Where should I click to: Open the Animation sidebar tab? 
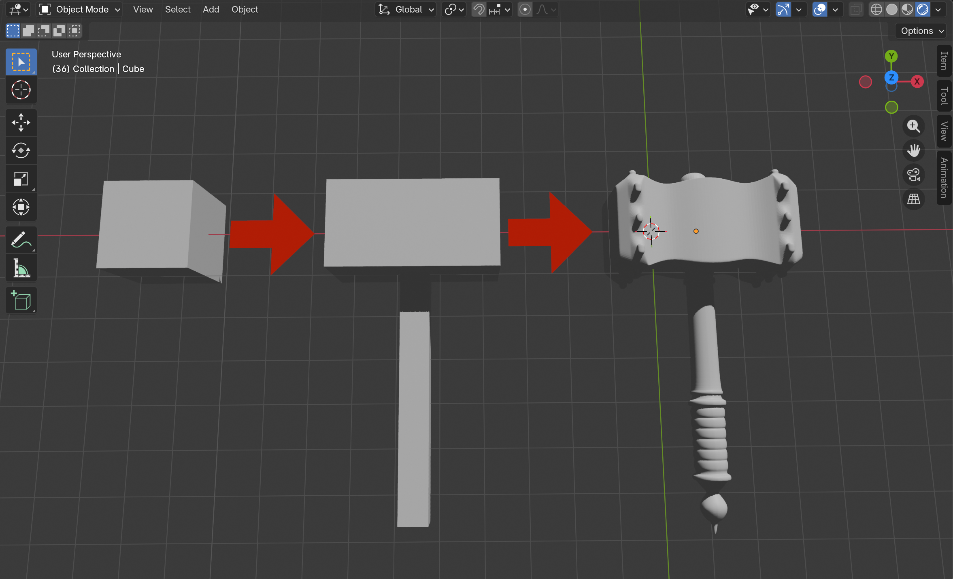click(x=944, y=178)
